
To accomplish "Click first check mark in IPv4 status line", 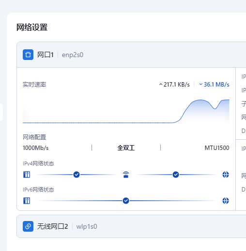I will (x=77, y=175).
